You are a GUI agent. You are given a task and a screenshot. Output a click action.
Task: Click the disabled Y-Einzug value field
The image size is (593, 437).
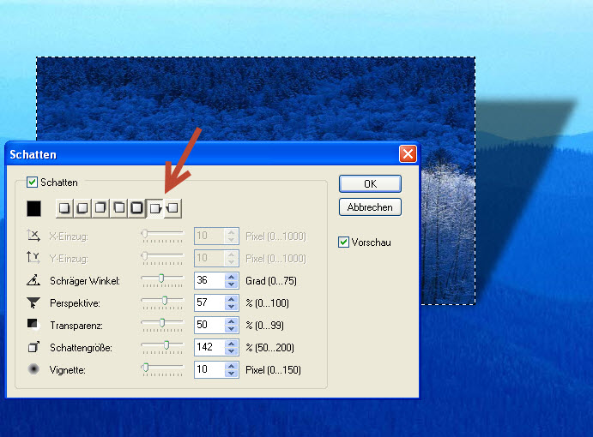click(x=209, y=259)
